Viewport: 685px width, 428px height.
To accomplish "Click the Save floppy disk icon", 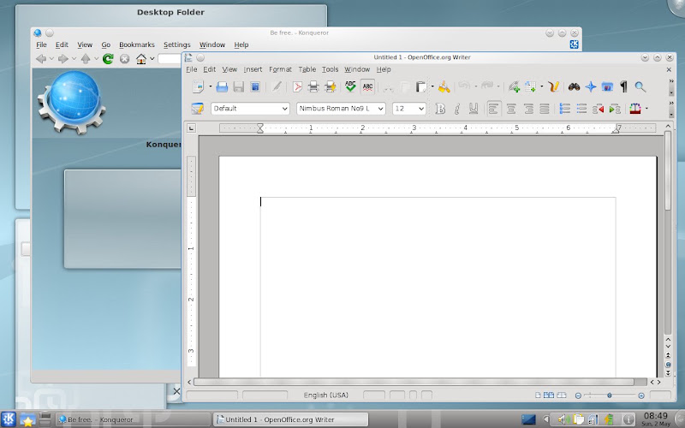I will click(239, 87).
